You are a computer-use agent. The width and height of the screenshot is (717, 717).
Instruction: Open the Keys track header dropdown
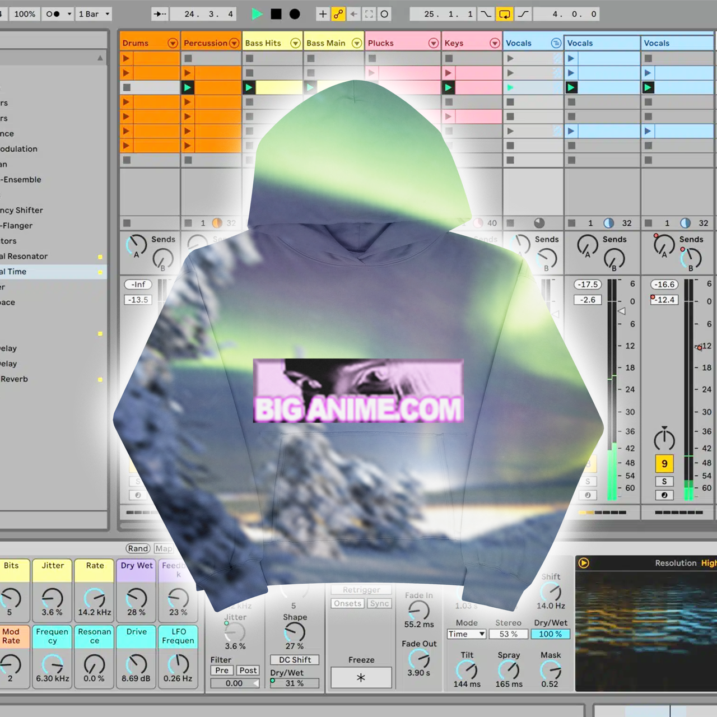click(495, 43)
